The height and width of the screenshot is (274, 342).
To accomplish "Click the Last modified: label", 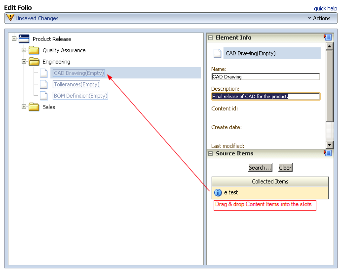I will pyautogui.click(x=228, y=146).
